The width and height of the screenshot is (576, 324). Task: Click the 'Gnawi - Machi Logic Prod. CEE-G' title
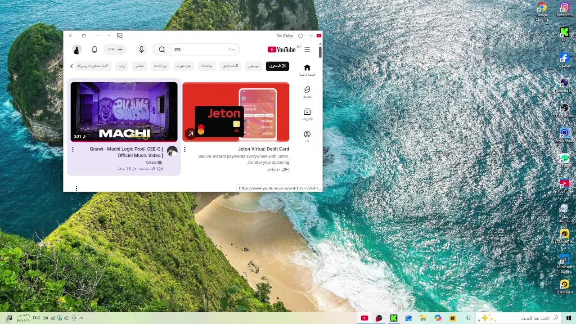pos(126,152)
